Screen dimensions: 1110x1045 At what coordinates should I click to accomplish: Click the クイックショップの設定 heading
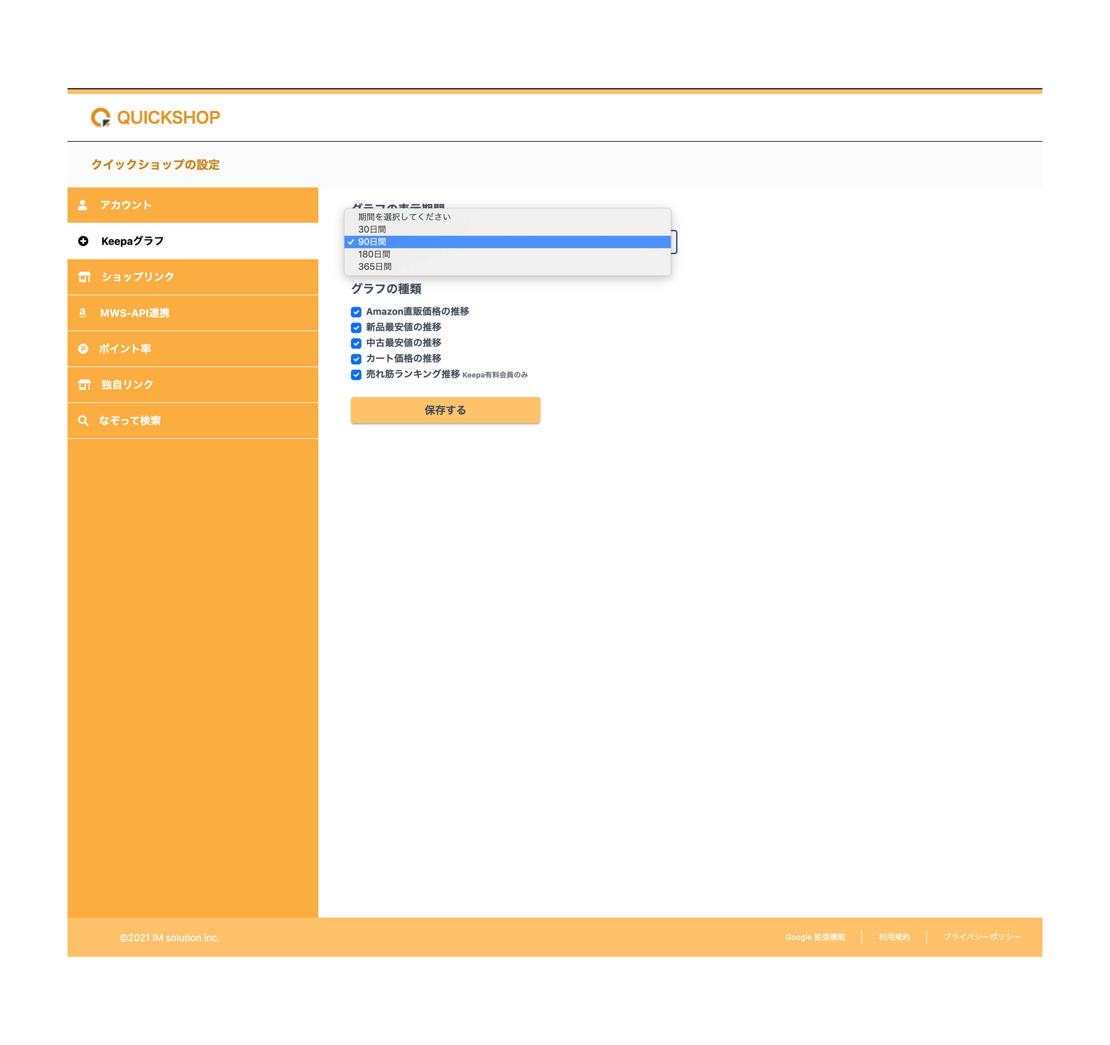pos(155,165)
